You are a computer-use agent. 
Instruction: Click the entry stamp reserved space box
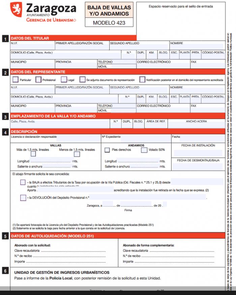(181, 21)
